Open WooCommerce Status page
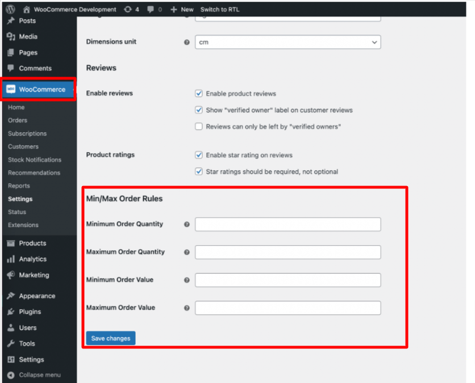The height and width of the screenshot is (383, 475). click(x=17, y=212)
